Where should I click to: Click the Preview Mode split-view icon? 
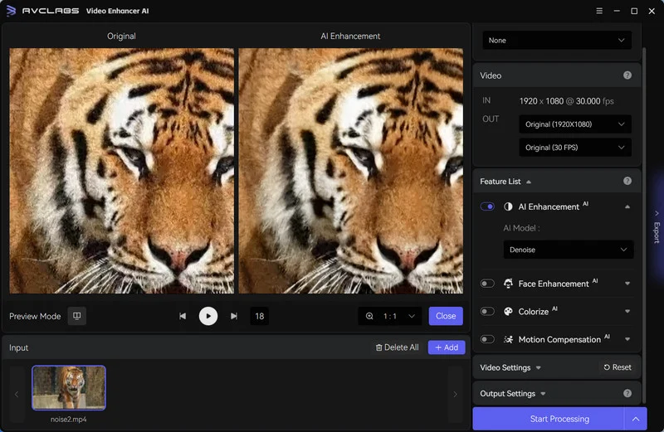point(76,316)
